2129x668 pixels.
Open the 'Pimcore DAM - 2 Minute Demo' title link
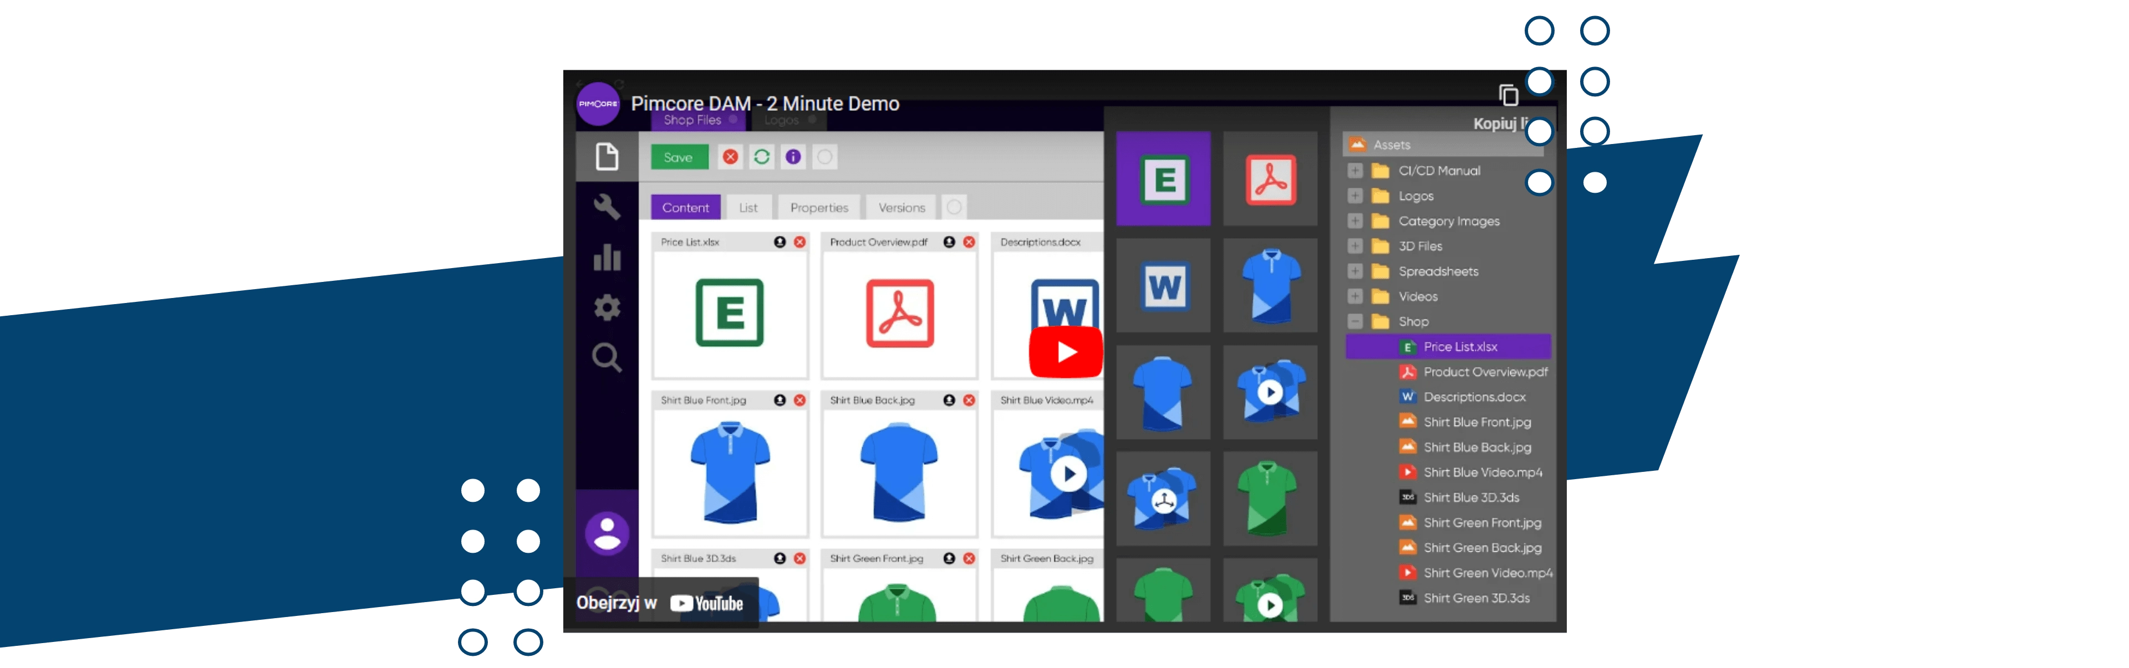pyautogui.click(x=765, y=104)
